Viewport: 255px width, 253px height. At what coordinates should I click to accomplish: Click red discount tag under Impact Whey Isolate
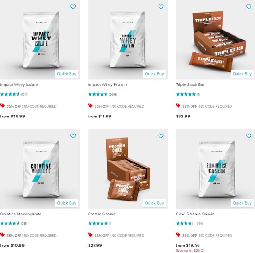(x=2, y=105)
